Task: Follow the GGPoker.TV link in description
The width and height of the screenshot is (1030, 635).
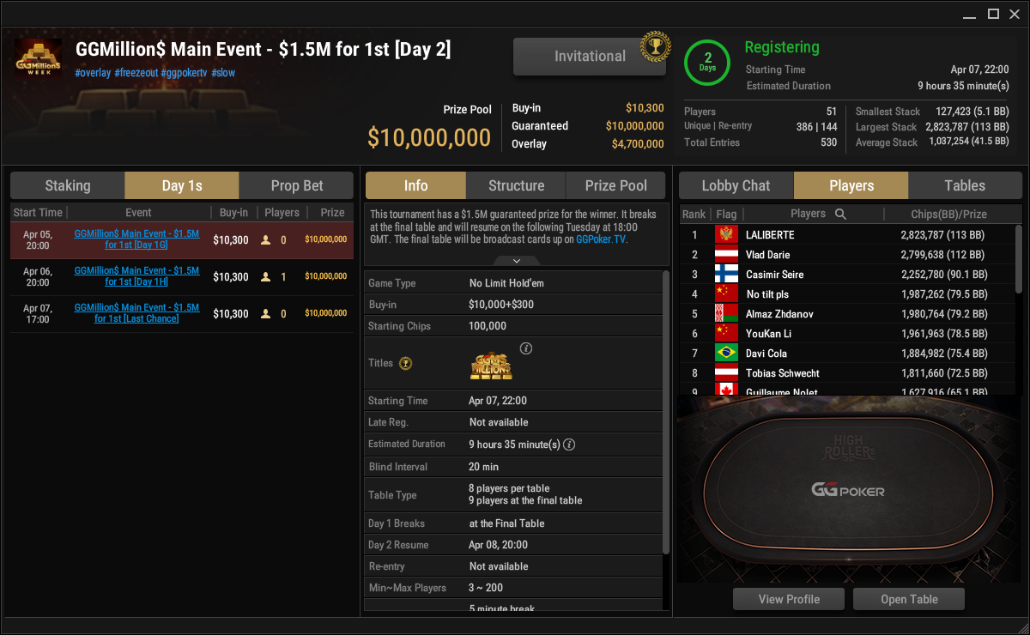Action: pos(601,240)
